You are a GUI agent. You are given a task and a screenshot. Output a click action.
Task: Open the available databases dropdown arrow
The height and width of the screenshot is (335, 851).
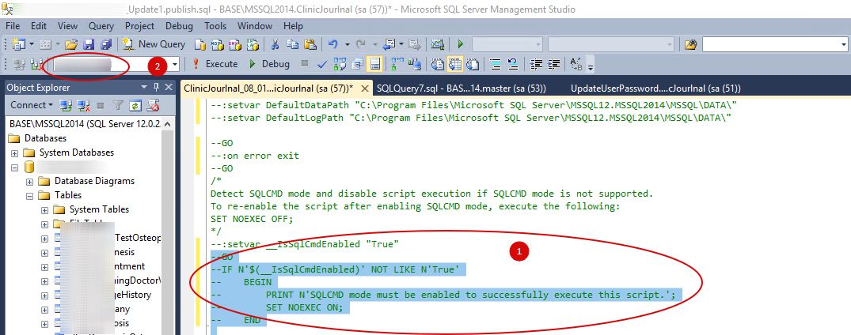click(175, 64)
